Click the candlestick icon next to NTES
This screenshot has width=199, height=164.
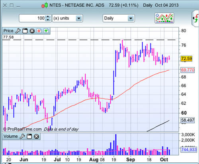[x=45, y=5]
